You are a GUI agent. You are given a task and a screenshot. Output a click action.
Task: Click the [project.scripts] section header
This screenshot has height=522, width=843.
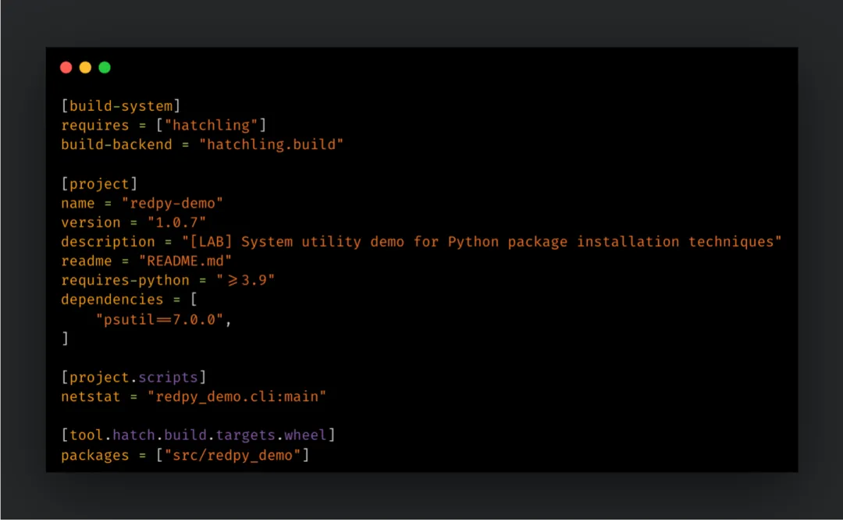134,378
